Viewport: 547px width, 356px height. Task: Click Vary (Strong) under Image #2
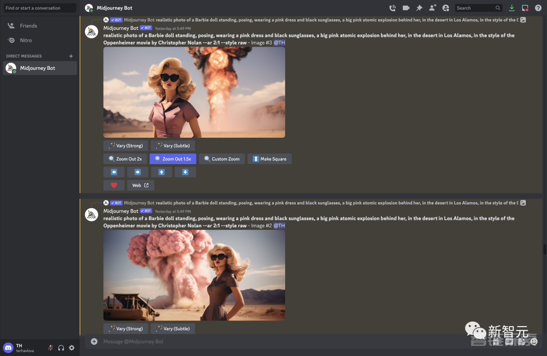[x=126, y=329]
